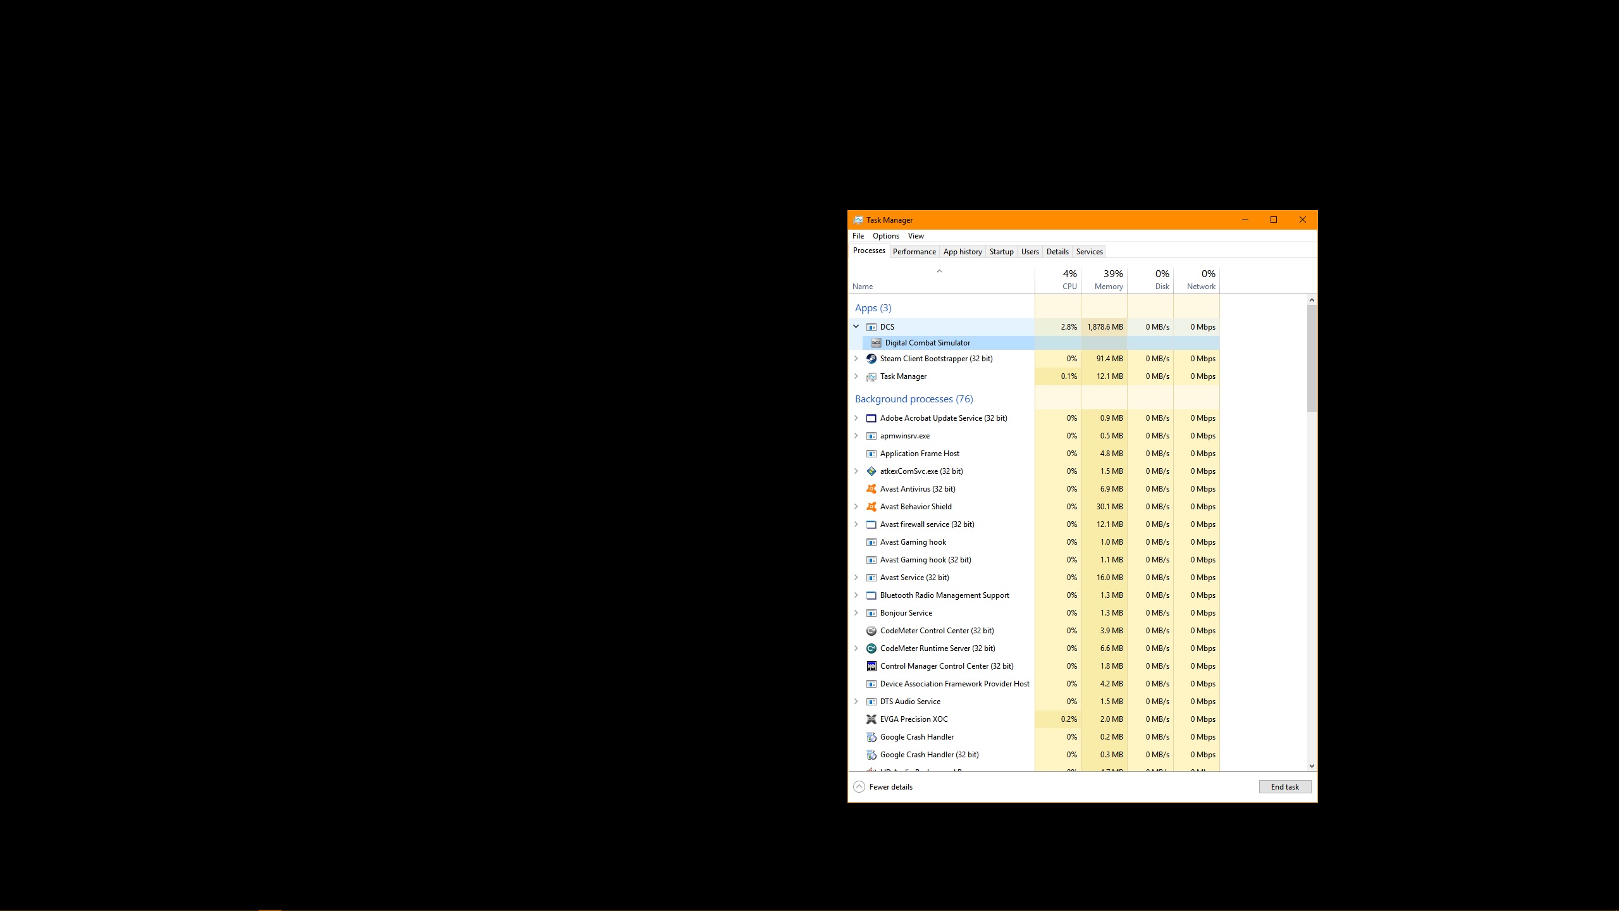Screen dimensions: 1619x911
Task: Click the 0.2% EVGA CPU value
Action: pyautogui.click(x=1069, y=719)
